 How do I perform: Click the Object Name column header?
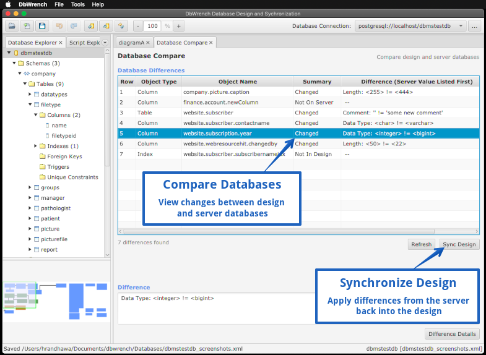coord(237,82)
